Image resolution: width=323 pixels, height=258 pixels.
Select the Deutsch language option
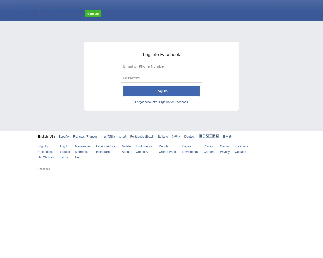tap(190, 136)
